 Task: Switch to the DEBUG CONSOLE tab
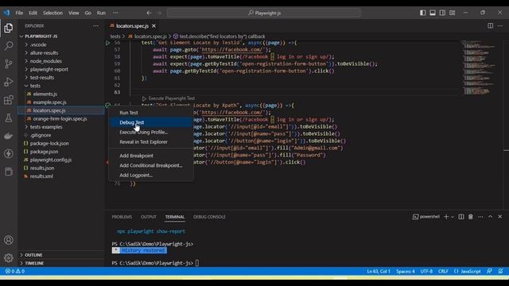tap(209, 217)
